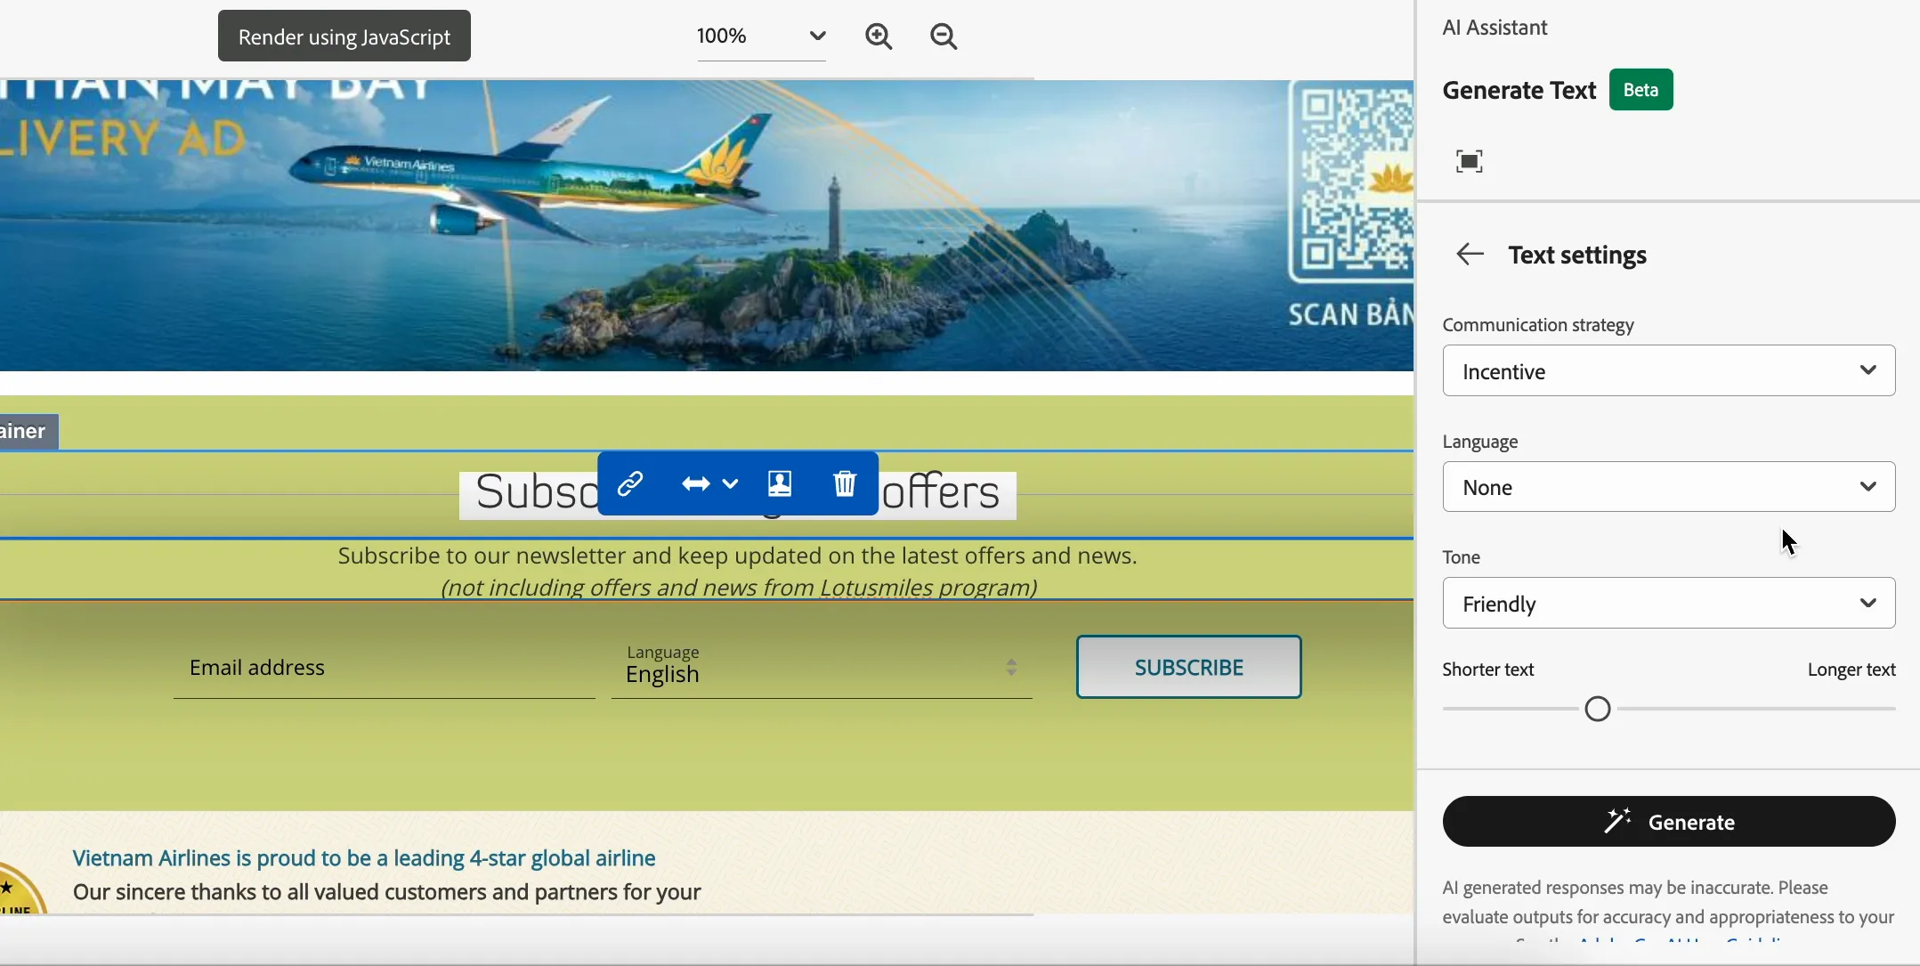Click the Generate button
This screenshot has height=966, width=1920.
click(1668, 822)
